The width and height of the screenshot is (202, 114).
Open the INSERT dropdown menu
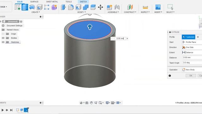(x=158, y=12)
